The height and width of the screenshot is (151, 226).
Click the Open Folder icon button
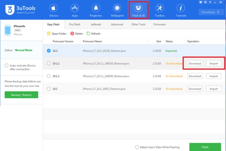pos(49,34)
